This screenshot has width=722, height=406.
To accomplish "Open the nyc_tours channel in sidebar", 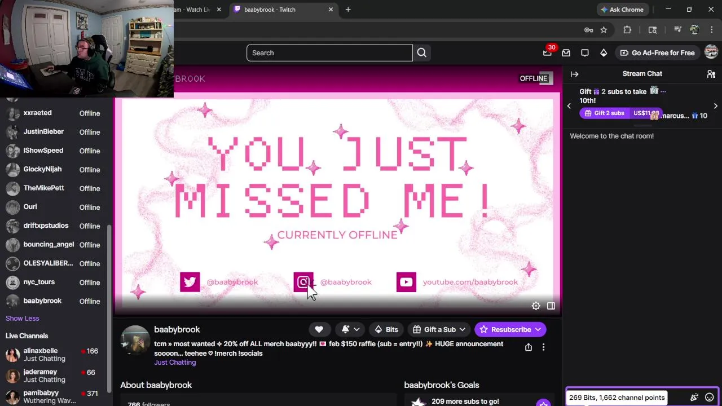I will (54, 283).
